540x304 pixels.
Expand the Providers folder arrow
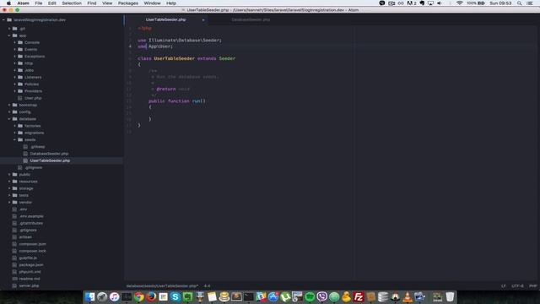click(15, 91)
